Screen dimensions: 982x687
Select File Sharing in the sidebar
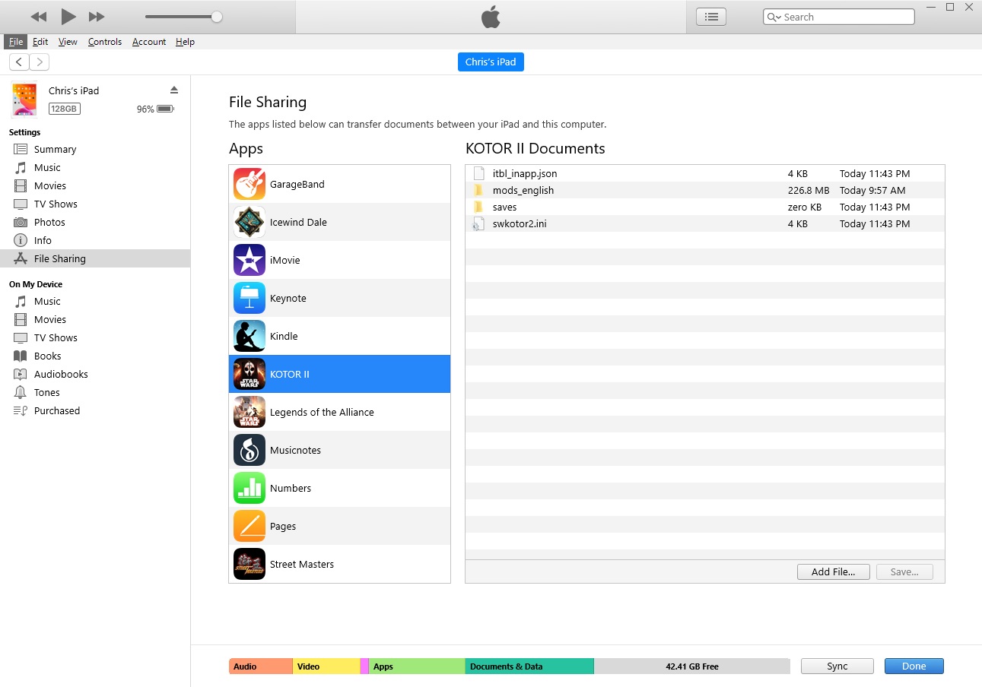point(95,258)
